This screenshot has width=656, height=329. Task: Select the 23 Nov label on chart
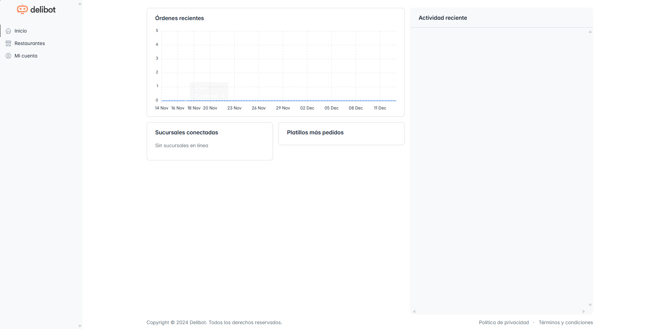coord(234,108)
